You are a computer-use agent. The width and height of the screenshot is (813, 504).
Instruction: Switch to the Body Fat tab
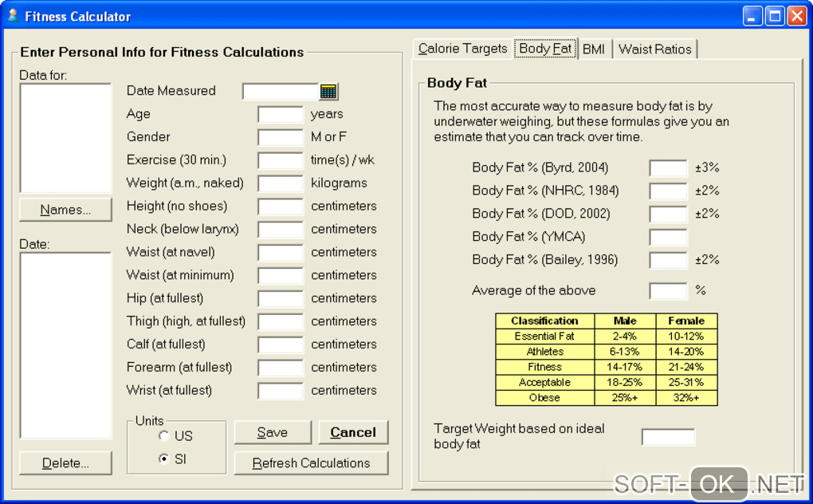(545, 49)
